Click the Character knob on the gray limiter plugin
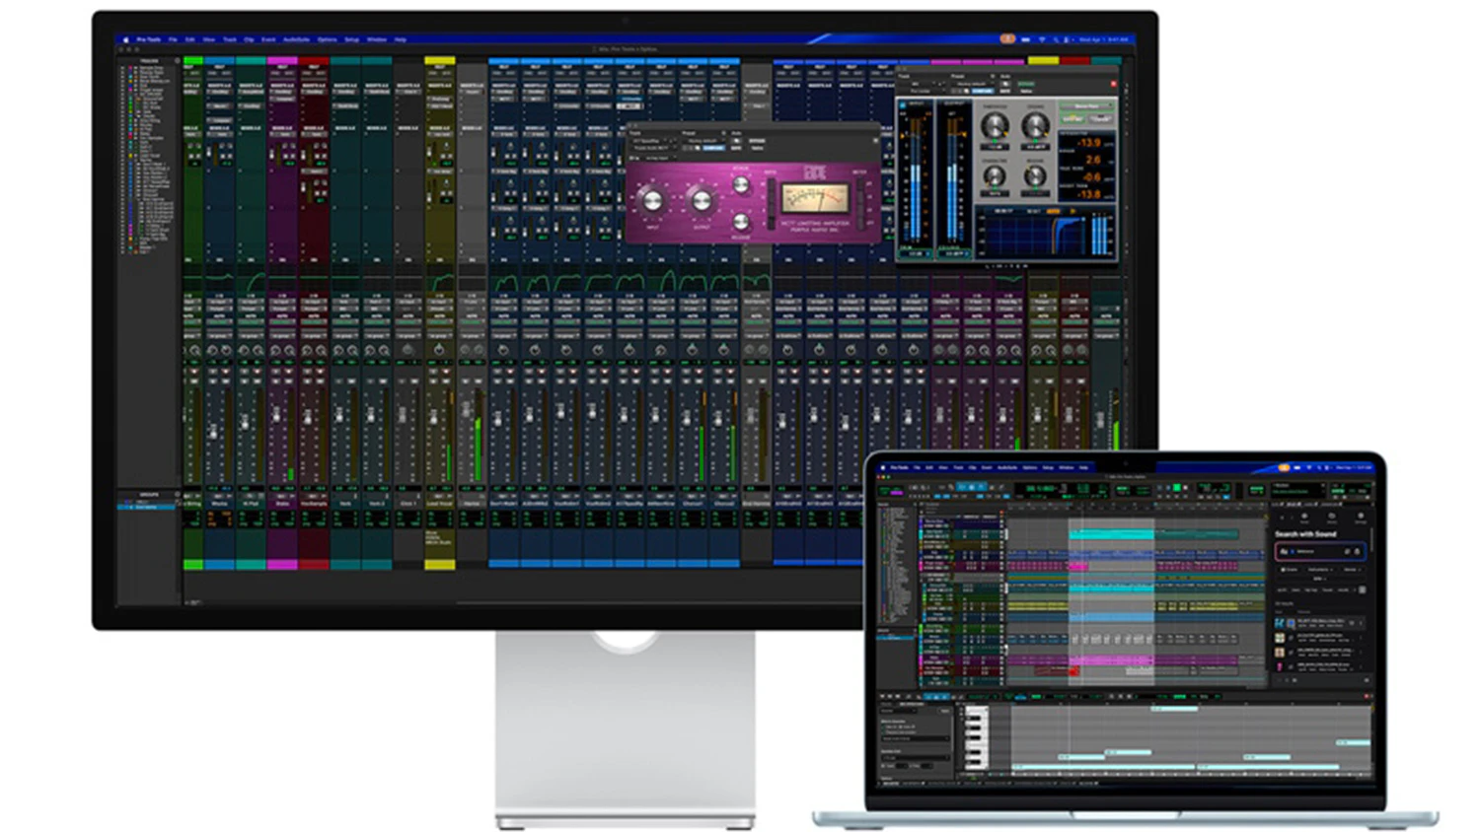The image size is (1480, 832). point(995,175)
